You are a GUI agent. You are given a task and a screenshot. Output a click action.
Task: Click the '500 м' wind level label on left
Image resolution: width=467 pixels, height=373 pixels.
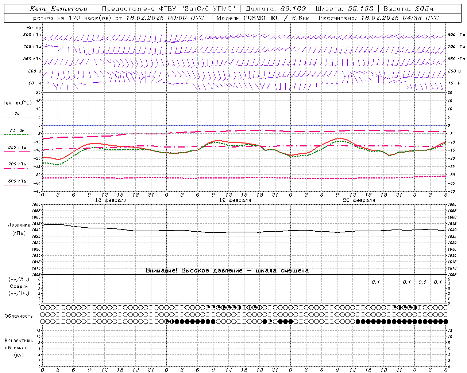(x=35, y=71)
